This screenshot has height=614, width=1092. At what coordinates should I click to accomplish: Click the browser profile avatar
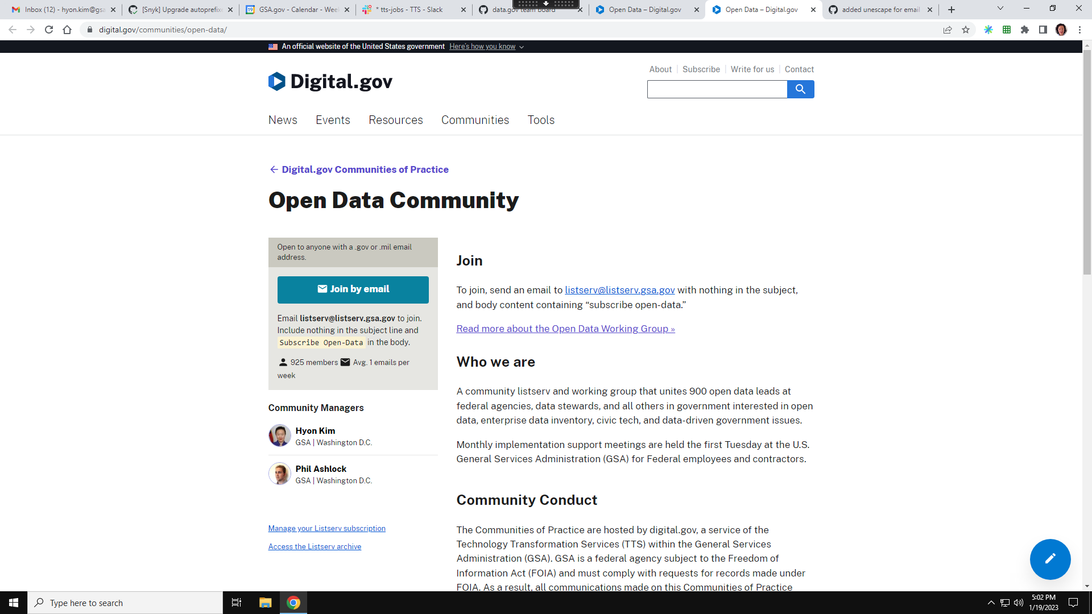pyautogui.click(x=1061, y=30)
